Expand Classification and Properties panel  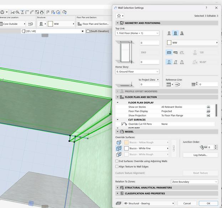[x=118, y=193]
